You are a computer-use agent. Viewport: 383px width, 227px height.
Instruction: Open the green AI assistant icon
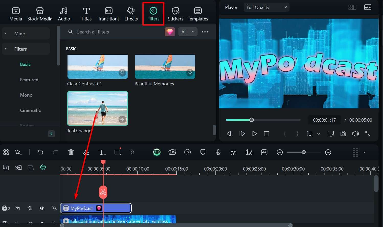pyautogui.click(x=157, y=152)
